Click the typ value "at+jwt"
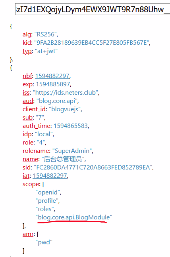 click(x=46, y=51)
